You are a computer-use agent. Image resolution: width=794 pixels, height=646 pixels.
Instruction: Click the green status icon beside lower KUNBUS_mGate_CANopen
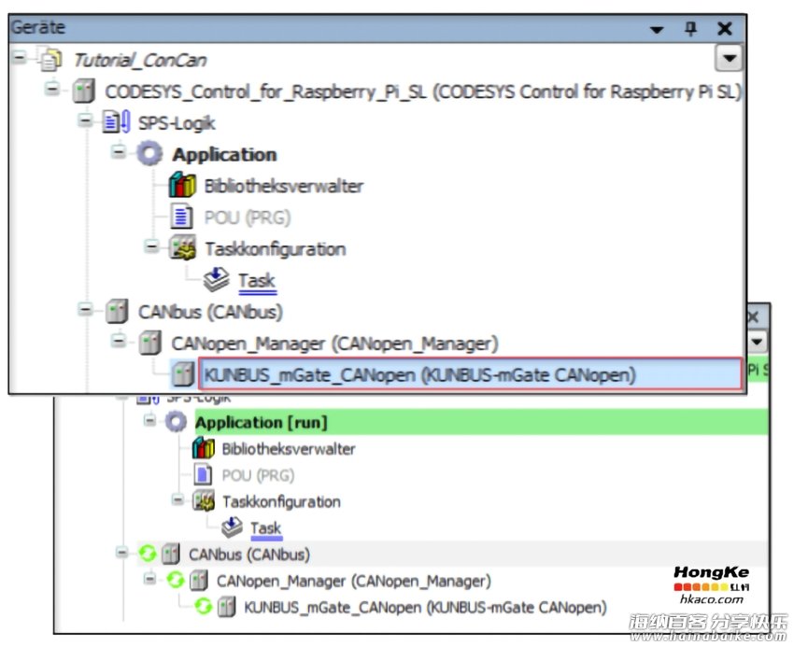pos(203,606)
